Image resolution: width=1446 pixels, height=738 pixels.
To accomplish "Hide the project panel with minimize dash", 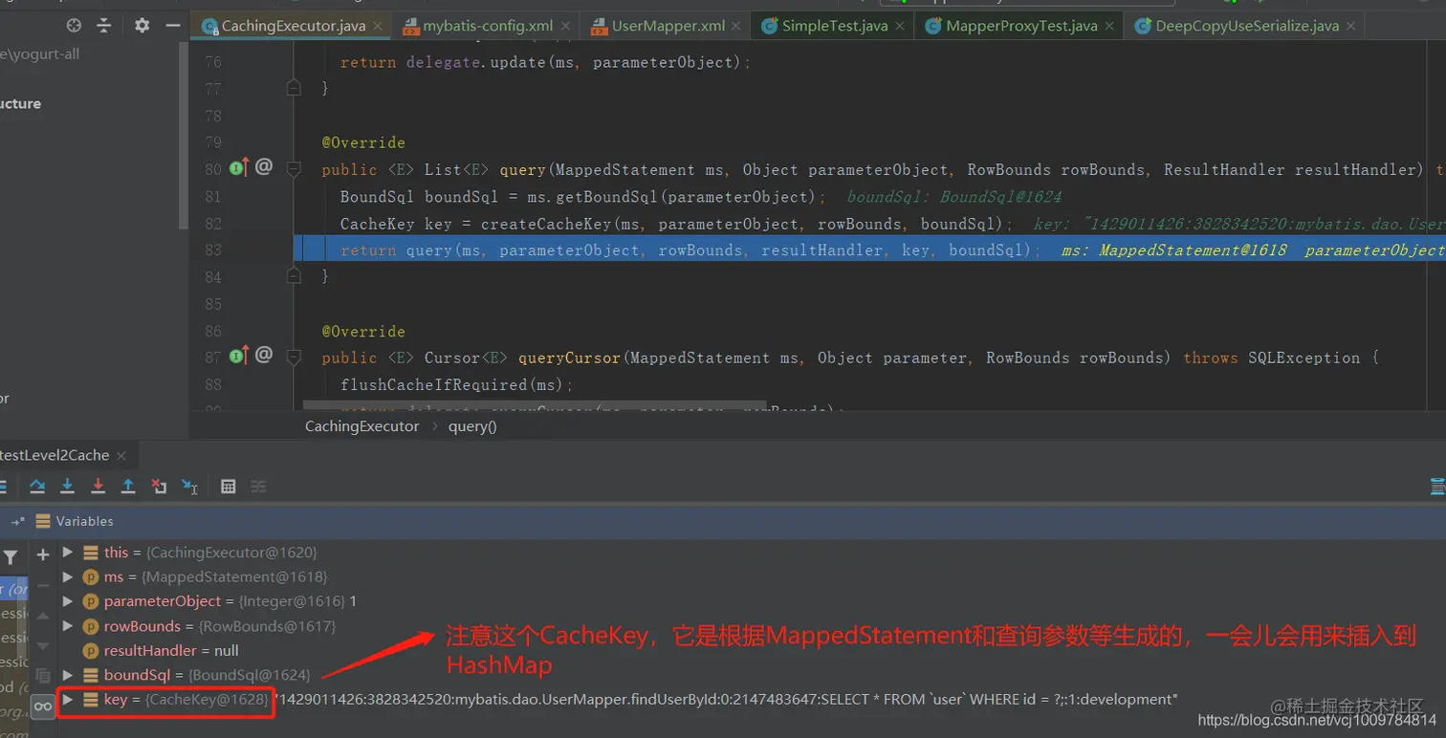I will pyautogui.click(x=172, y=26).
